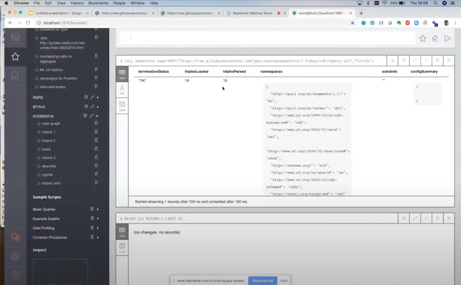Open the Cloud Sync icon in left navigation
The image size is (461, 285).
[x=16, y=237]
